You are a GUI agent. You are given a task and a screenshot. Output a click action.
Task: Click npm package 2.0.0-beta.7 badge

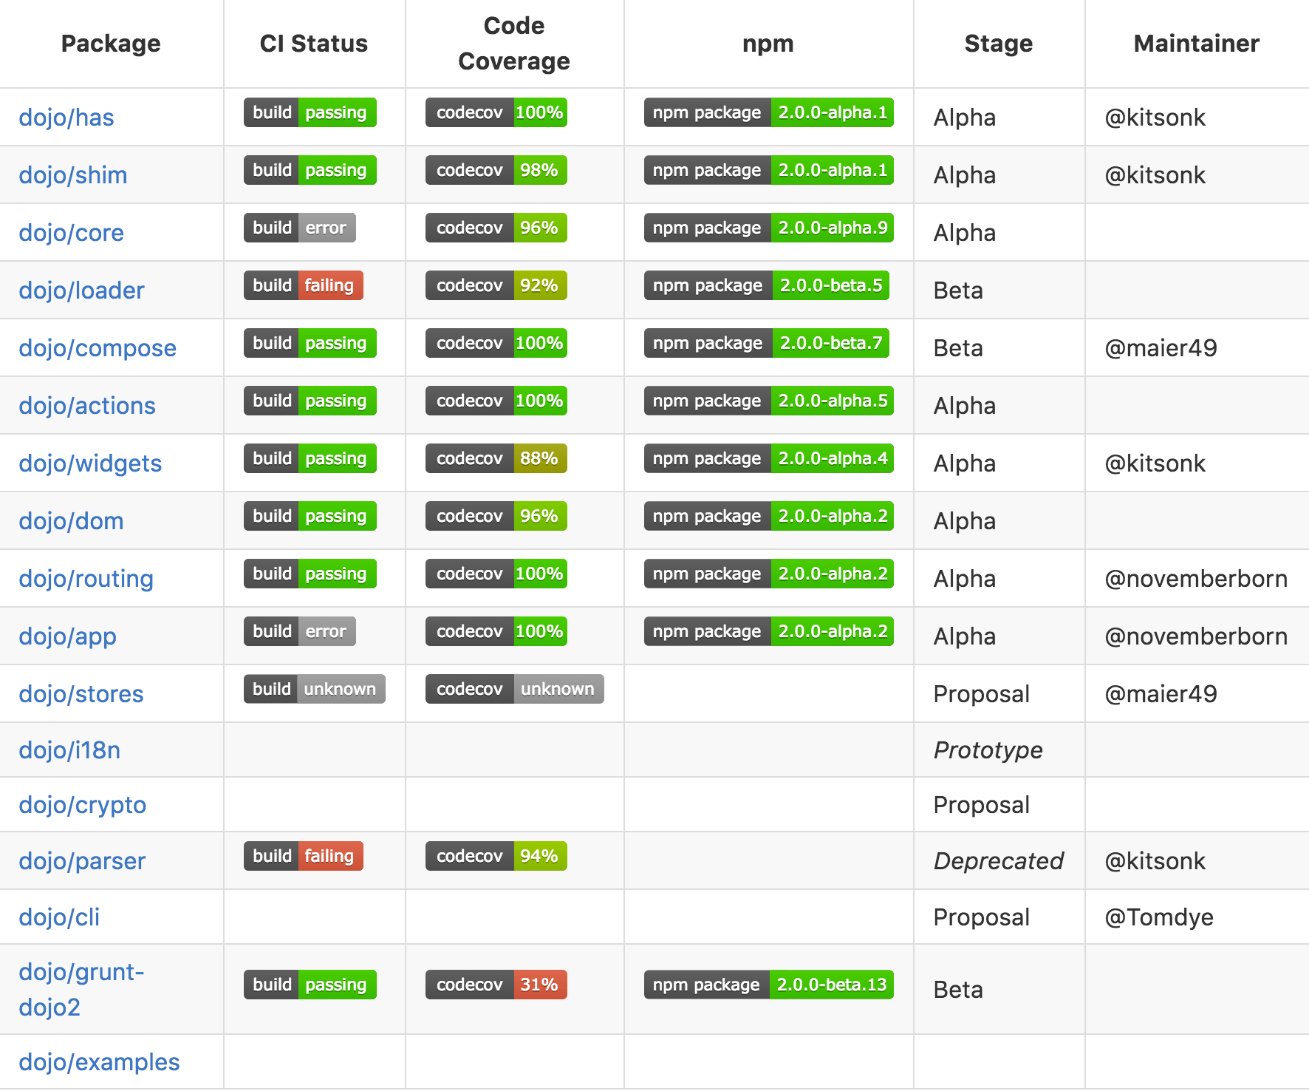click(766, 343)
